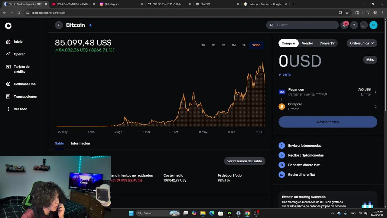Open the apps grid icon
The height and width of the screenshot is (218, 387).
tap(364, 25)
